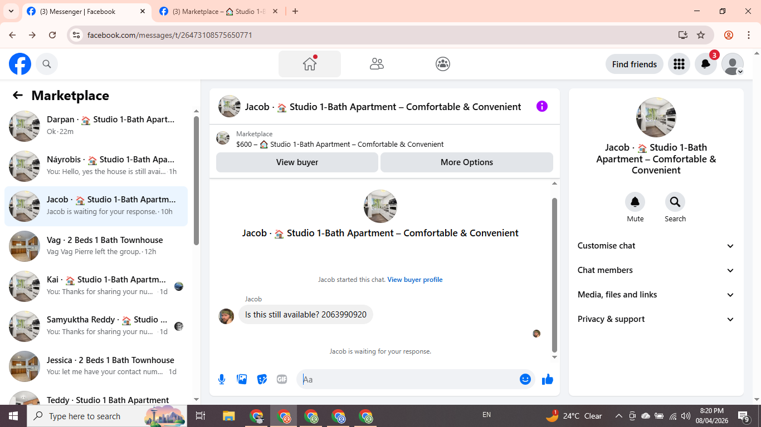Open Task View on taskbar
This screenshot has width=761, height=427.
tap(201, 416)
